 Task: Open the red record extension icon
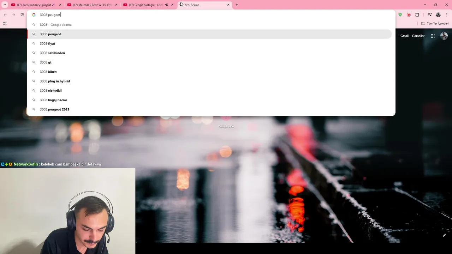[409, 15]
